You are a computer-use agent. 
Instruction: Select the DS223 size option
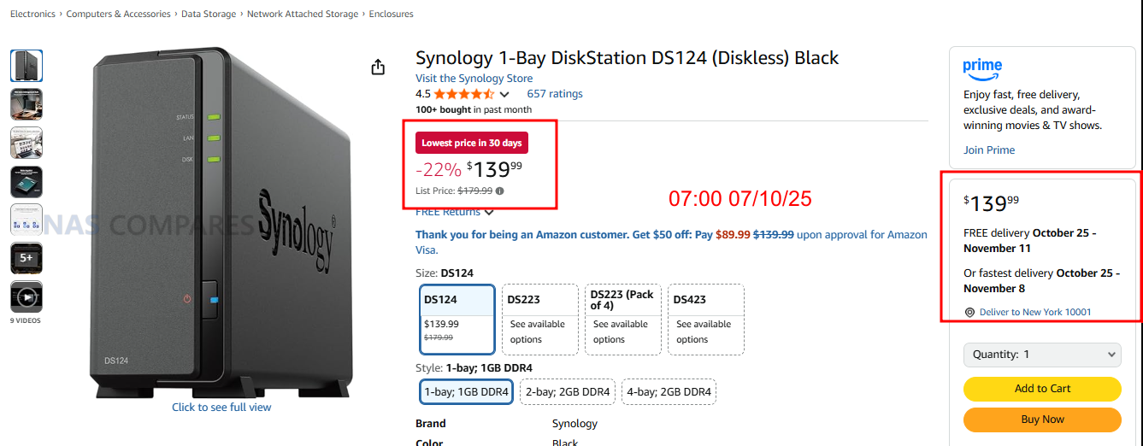539,319
